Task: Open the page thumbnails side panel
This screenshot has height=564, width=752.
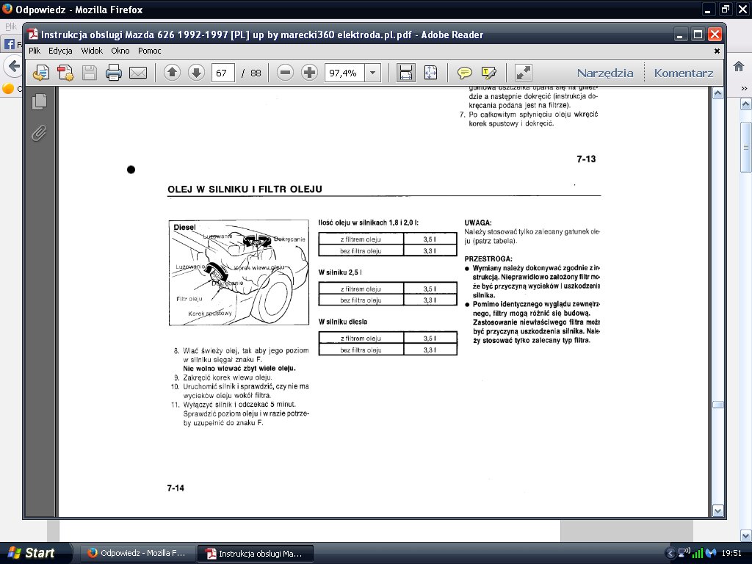Action: click(x=40, y=102)
